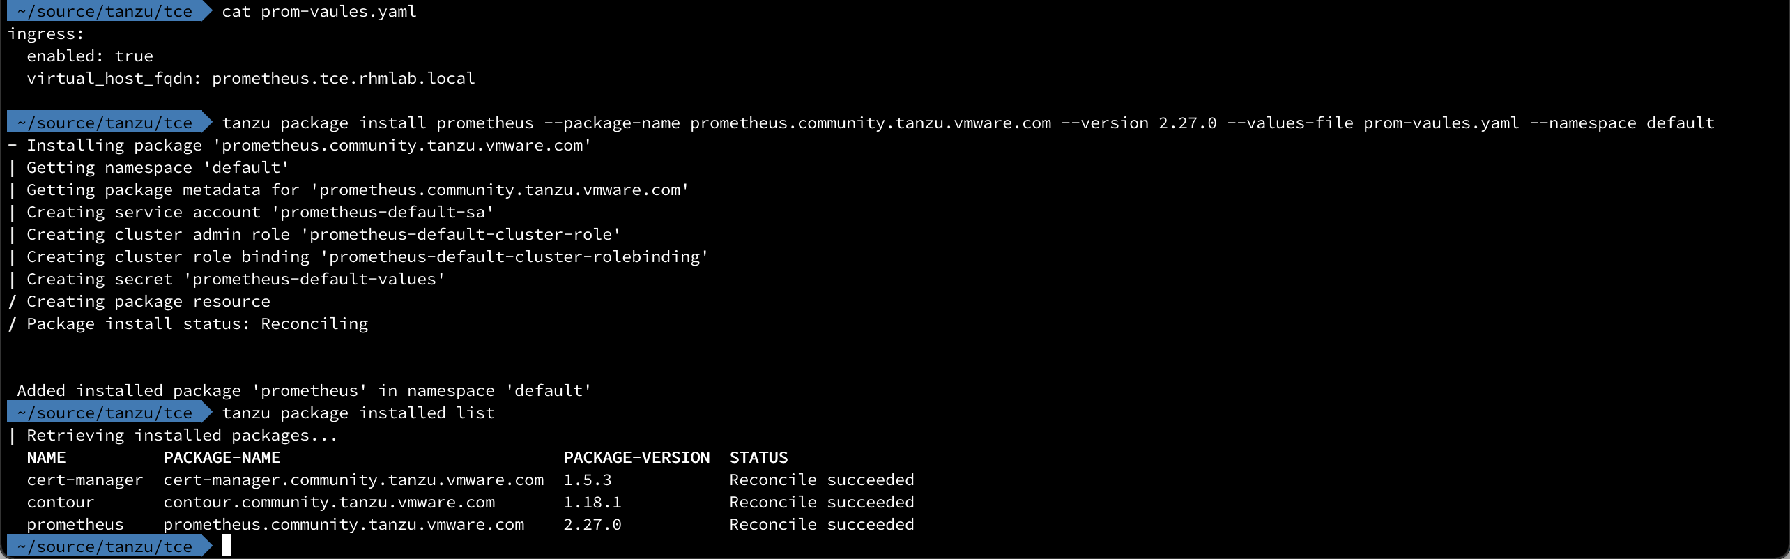
Task: Click prometheus row's 'Reconcile succeeded' status
Action: click(x=822, y=524)
